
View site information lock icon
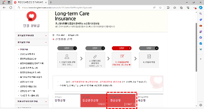19,8
